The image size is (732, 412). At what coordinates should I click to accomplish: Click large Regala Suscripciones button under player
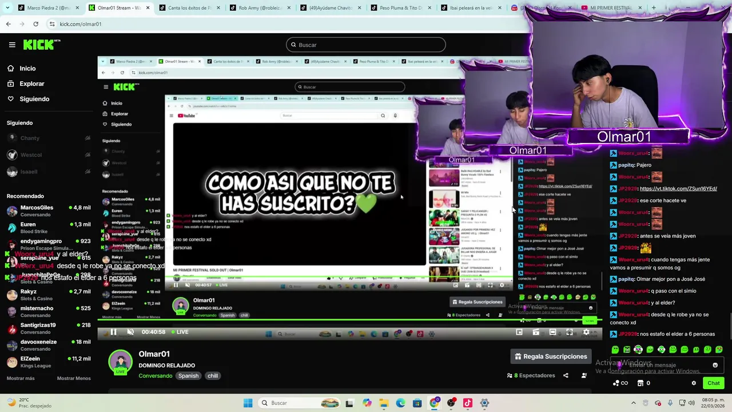pos(551,356)
